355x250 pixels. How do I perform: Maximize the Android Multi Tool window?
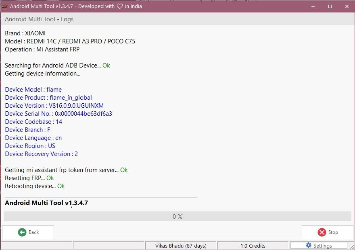click(330, 6)
